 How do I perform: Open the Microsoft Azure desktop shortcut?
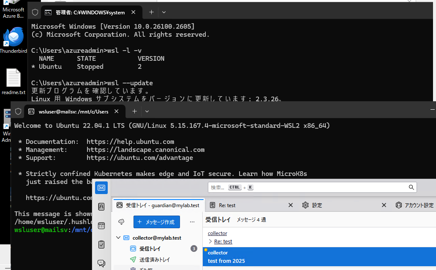13,9
